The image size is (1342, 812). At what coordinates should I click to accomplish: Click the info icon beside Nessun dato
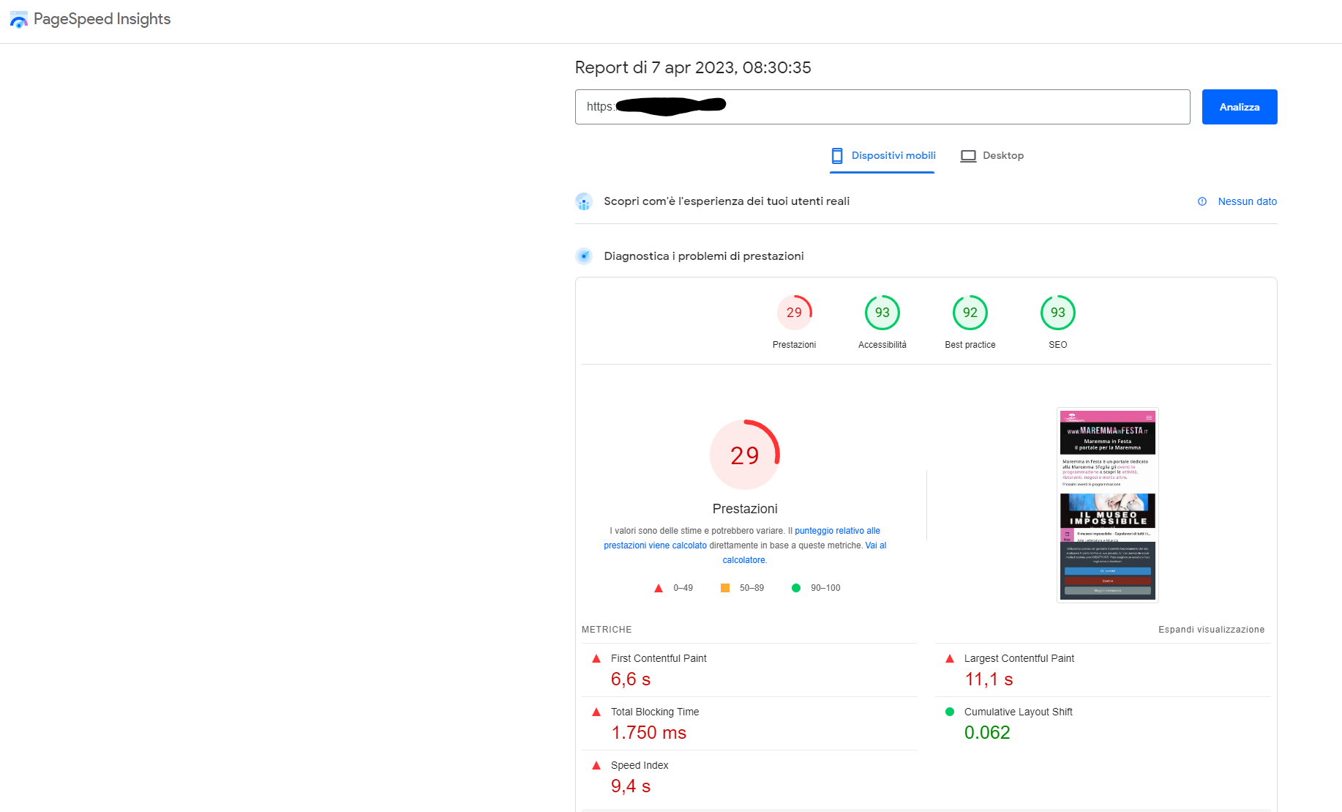pos(1202,201)
